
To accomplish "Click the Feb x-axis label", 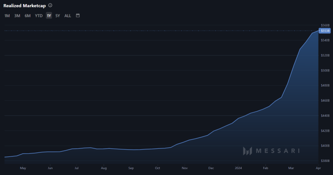I will tap(266, 168).
